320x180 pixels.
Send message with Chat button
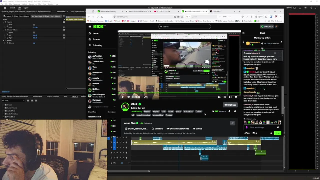point(277,133)
